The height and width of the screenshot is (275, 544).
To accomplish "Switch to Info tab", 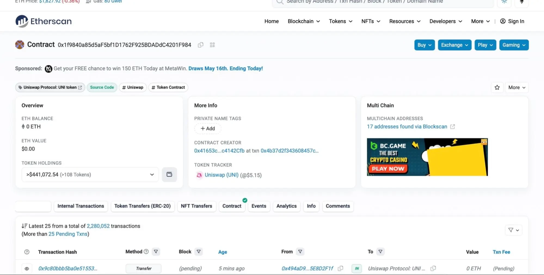I will [311, 206].
